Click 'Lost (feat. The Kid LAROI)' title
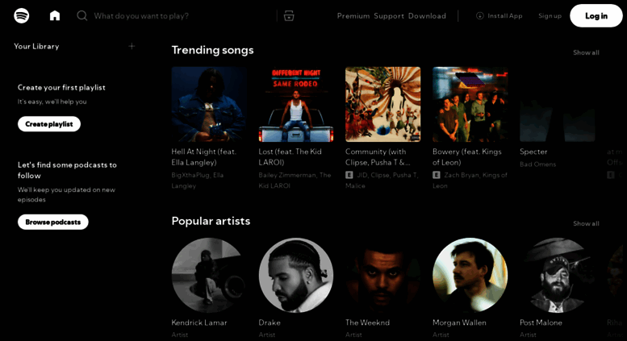The image size is (627, 341). (290, 157)
